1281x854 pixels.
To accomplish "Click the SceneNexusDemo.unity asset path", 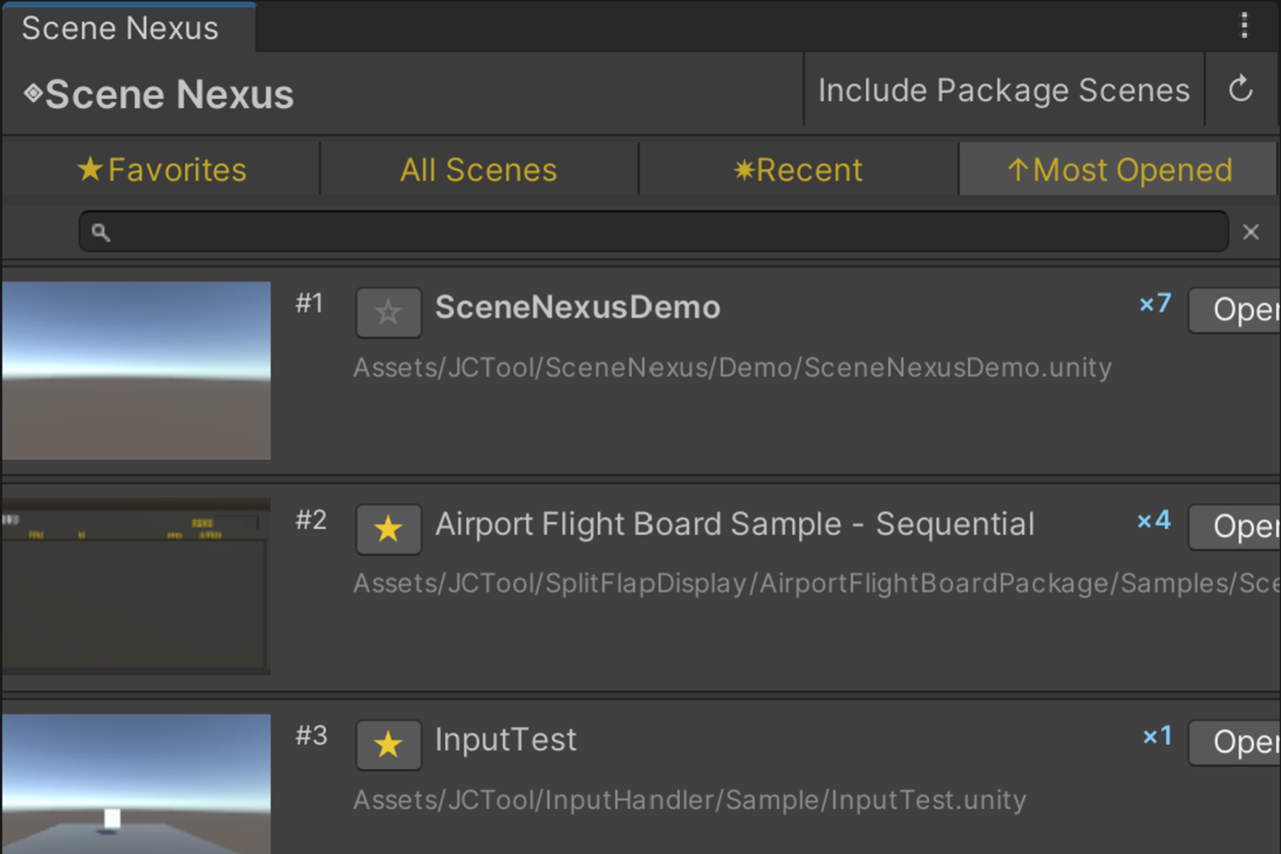I will tap(732, 368).
